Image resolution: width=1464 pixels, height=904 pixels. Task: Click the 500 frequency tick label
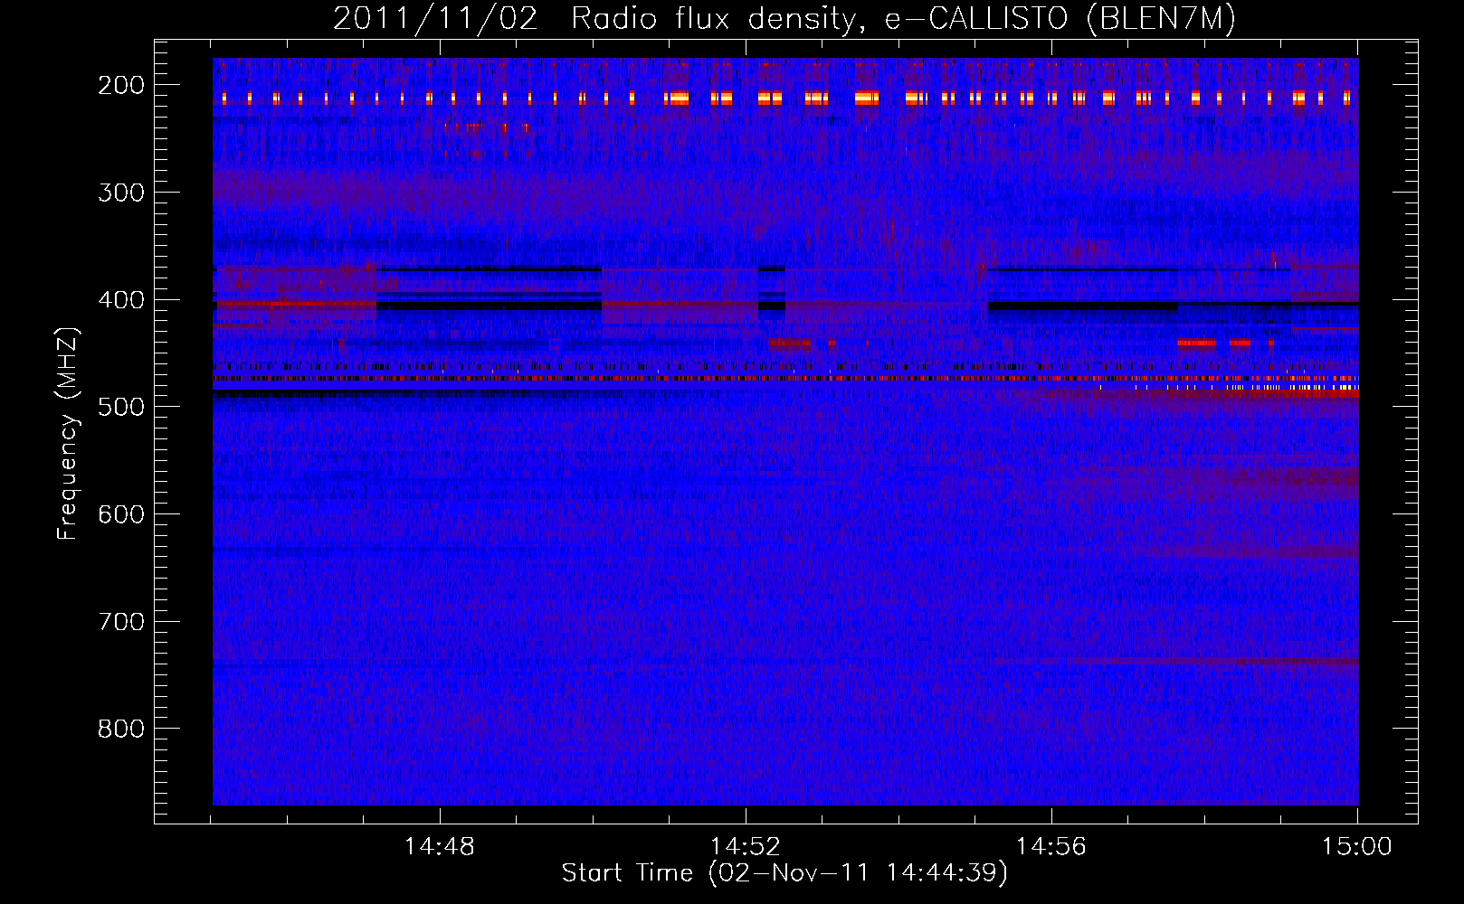click(x=121, y=407)
